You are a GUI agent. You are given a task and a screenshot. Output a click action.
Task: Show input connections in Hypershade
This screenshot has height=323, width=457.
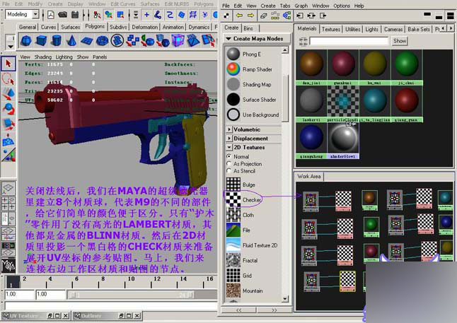[300, 16]
